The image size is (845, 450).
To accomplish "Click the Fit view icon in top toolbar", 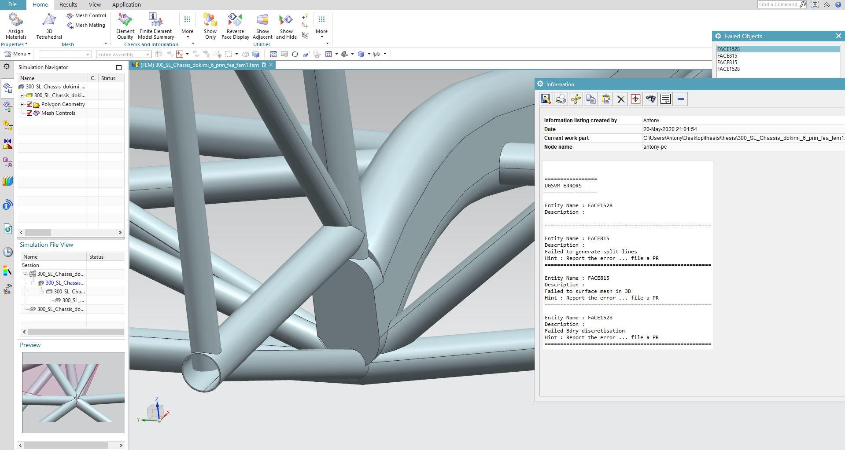I will point(273,54).
